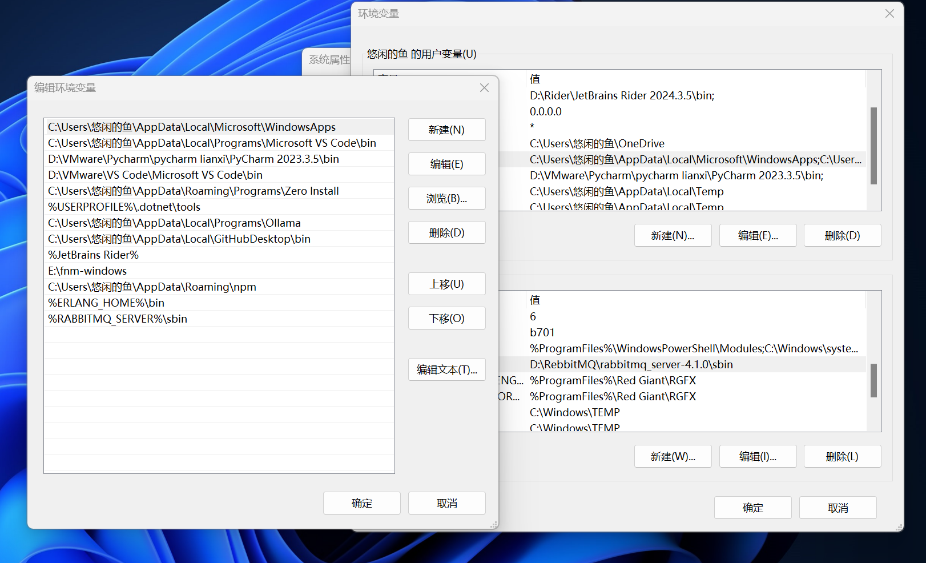Viewport: 926px width, 563px height.
Task: Close the 环境变量 window
Action: [889, 13]
